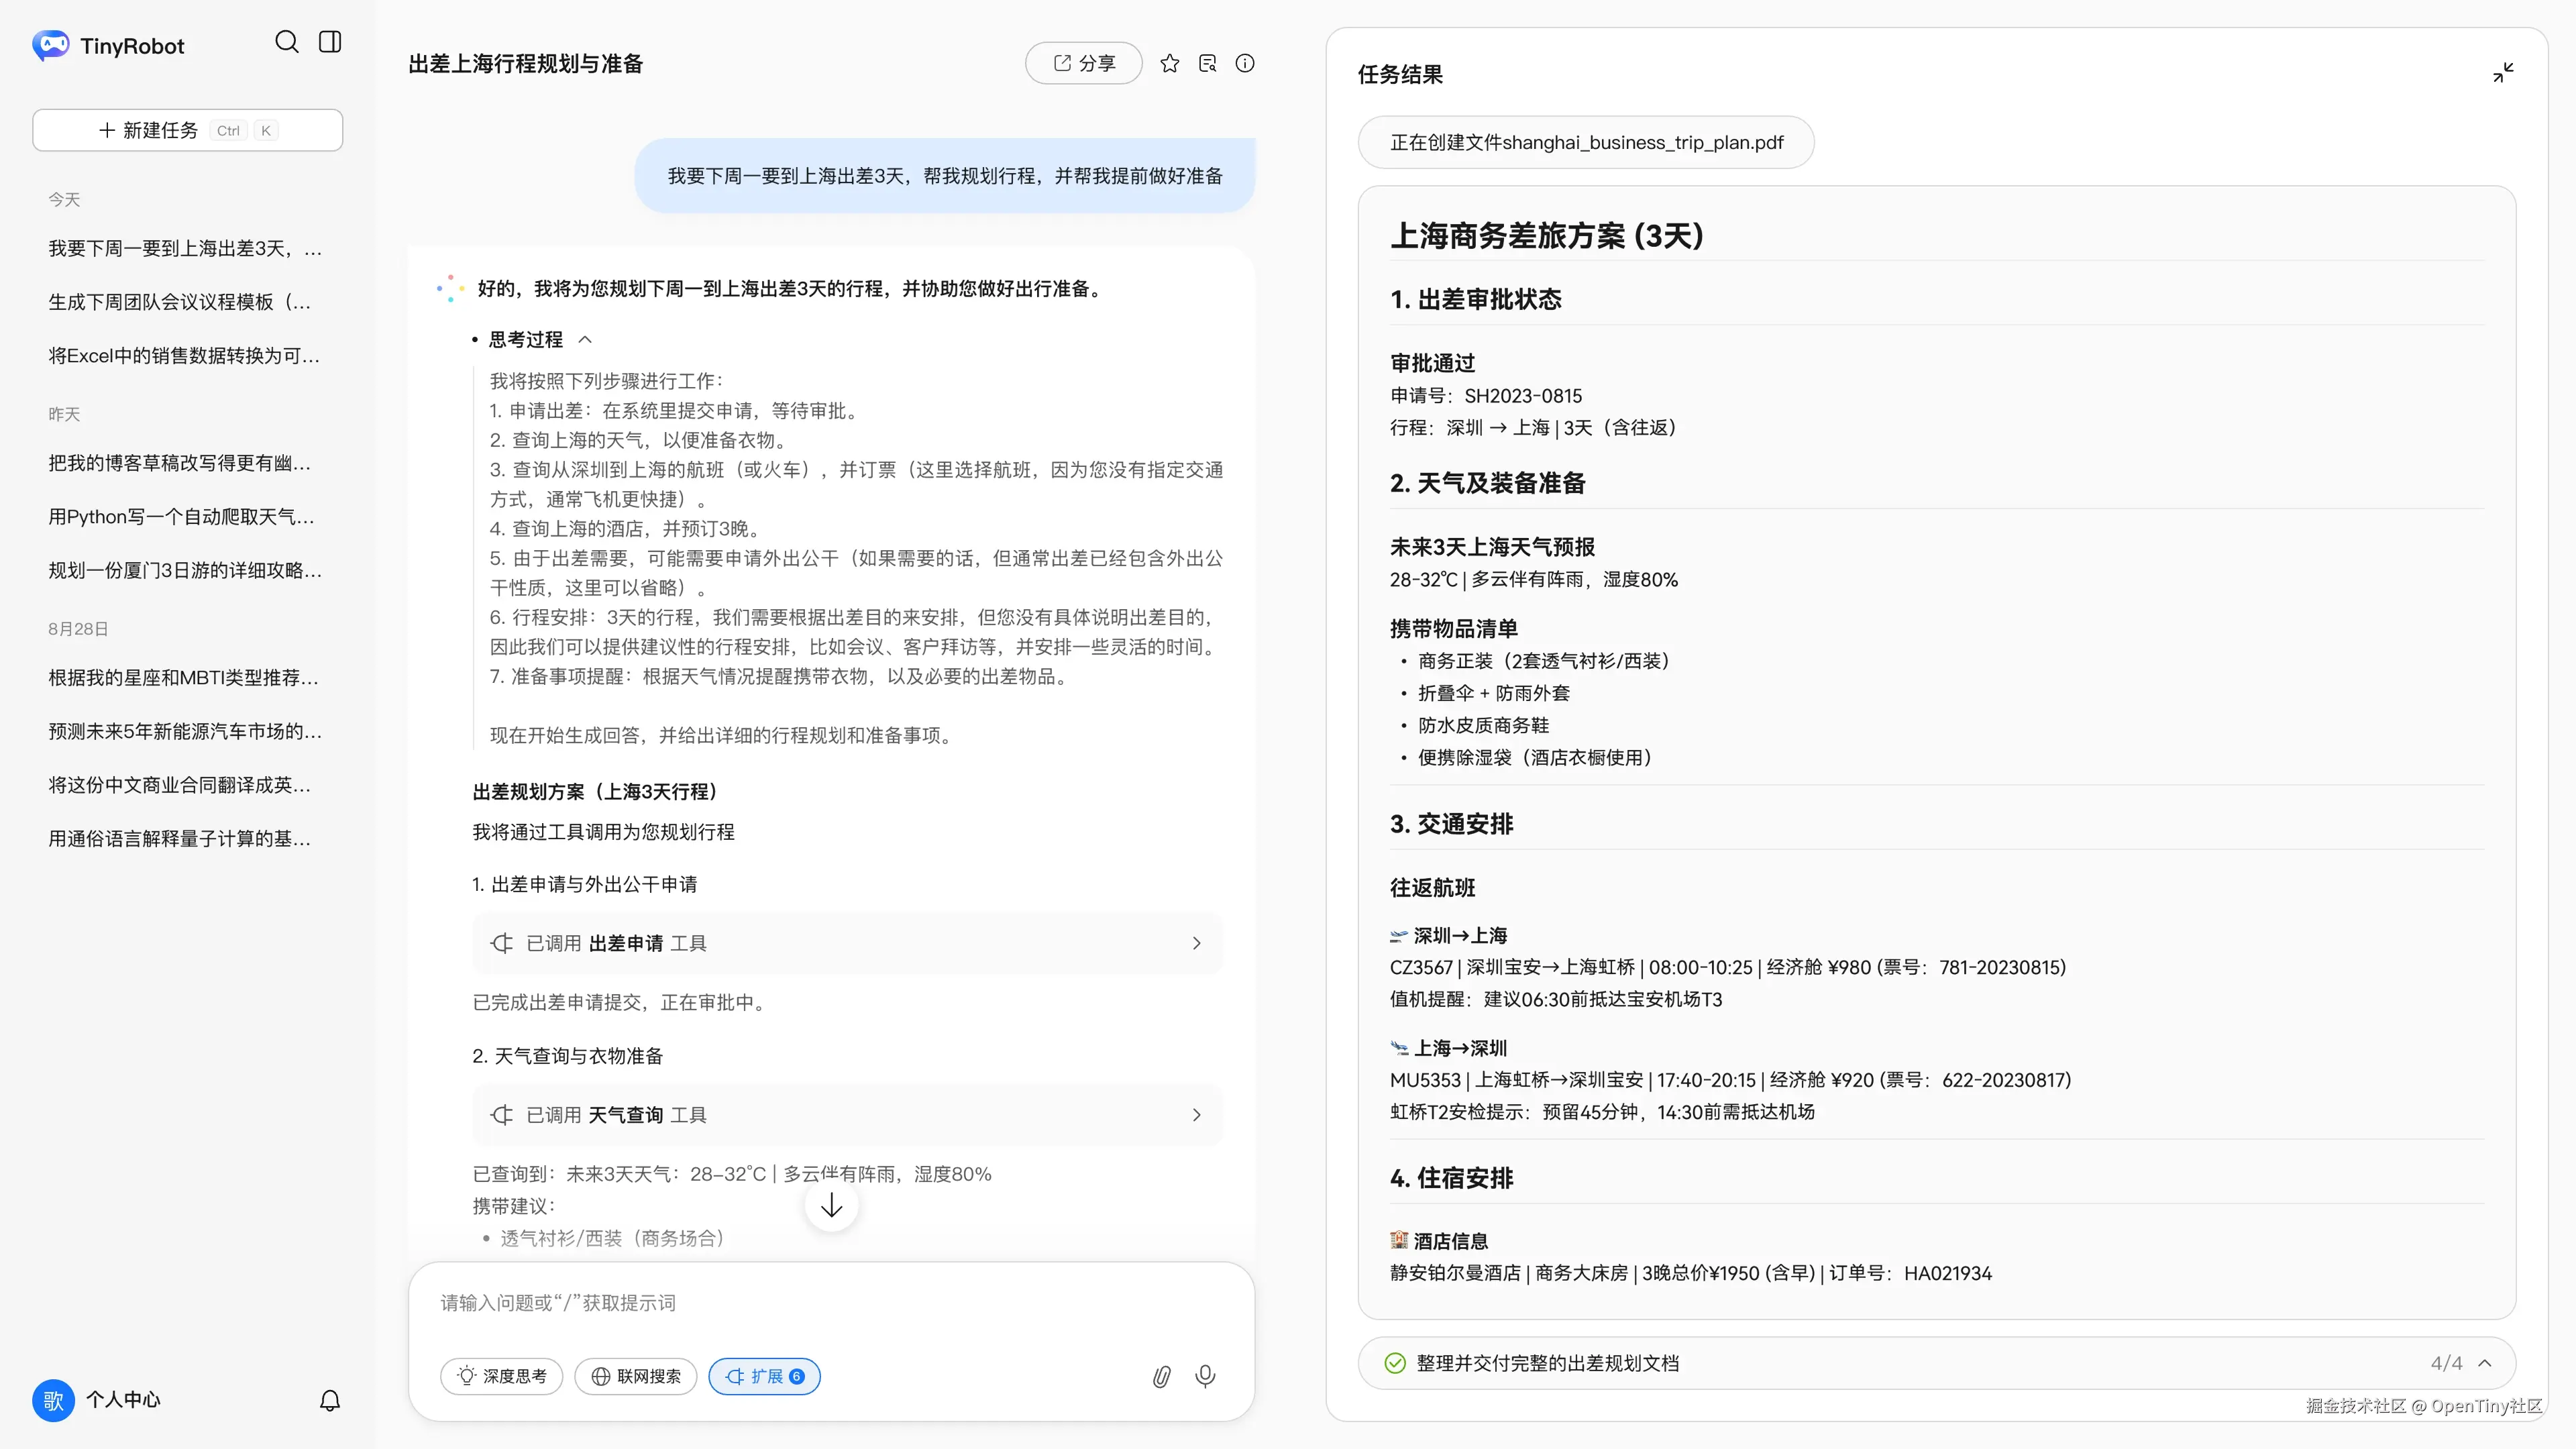
Task: Open the conversation info icon
Action: click(x=1244, y=64)
